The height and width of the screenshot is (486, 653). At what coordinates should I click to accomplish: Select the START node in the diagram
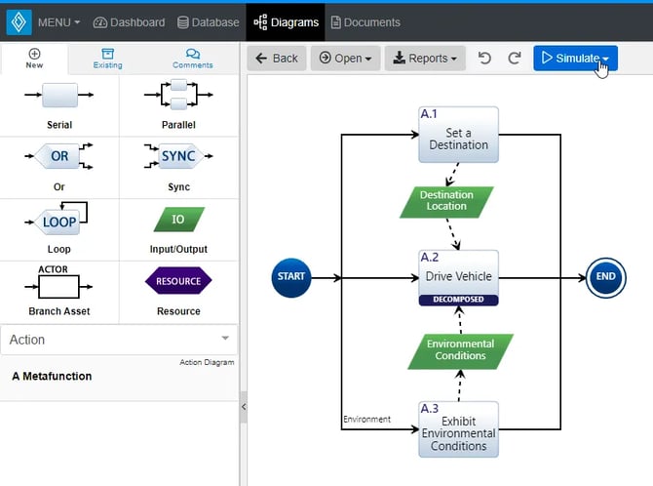[x=291, y=277]
